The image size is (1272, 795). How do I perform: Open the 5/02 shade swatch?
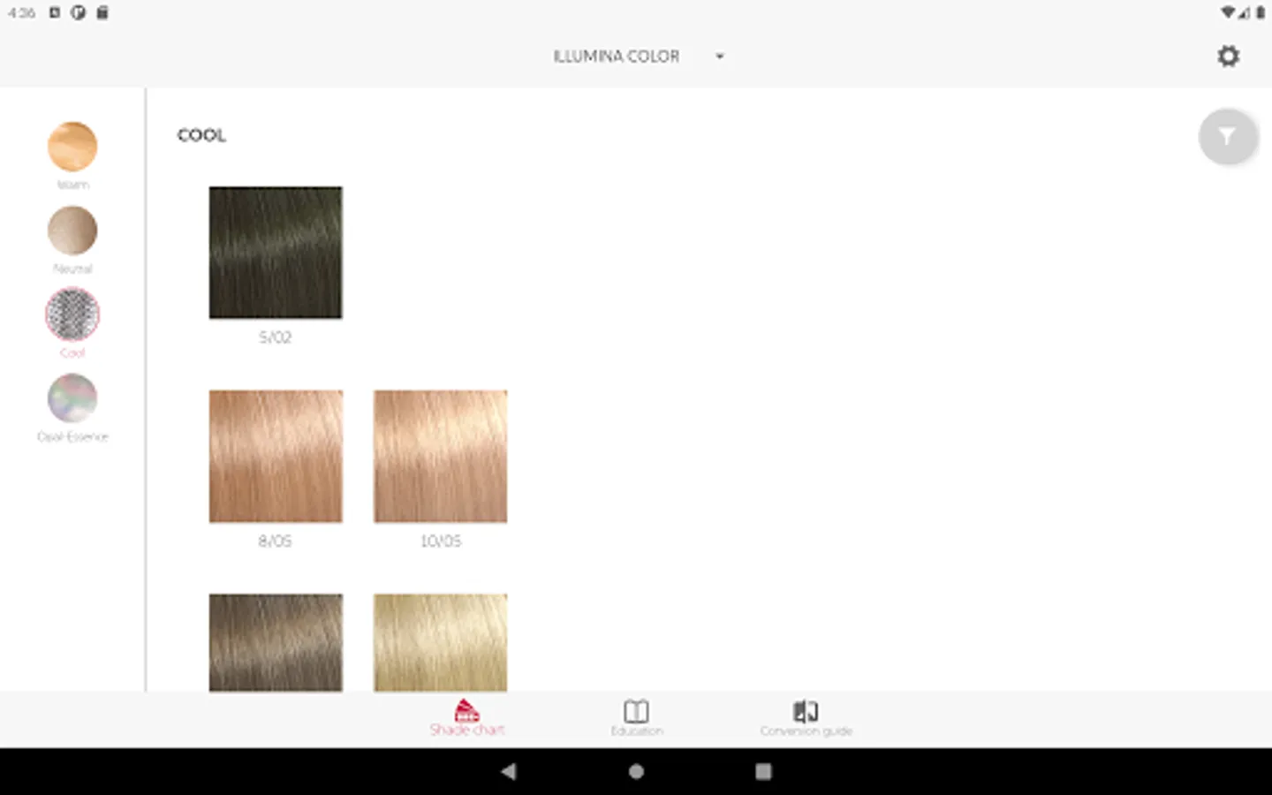(276, 253)
